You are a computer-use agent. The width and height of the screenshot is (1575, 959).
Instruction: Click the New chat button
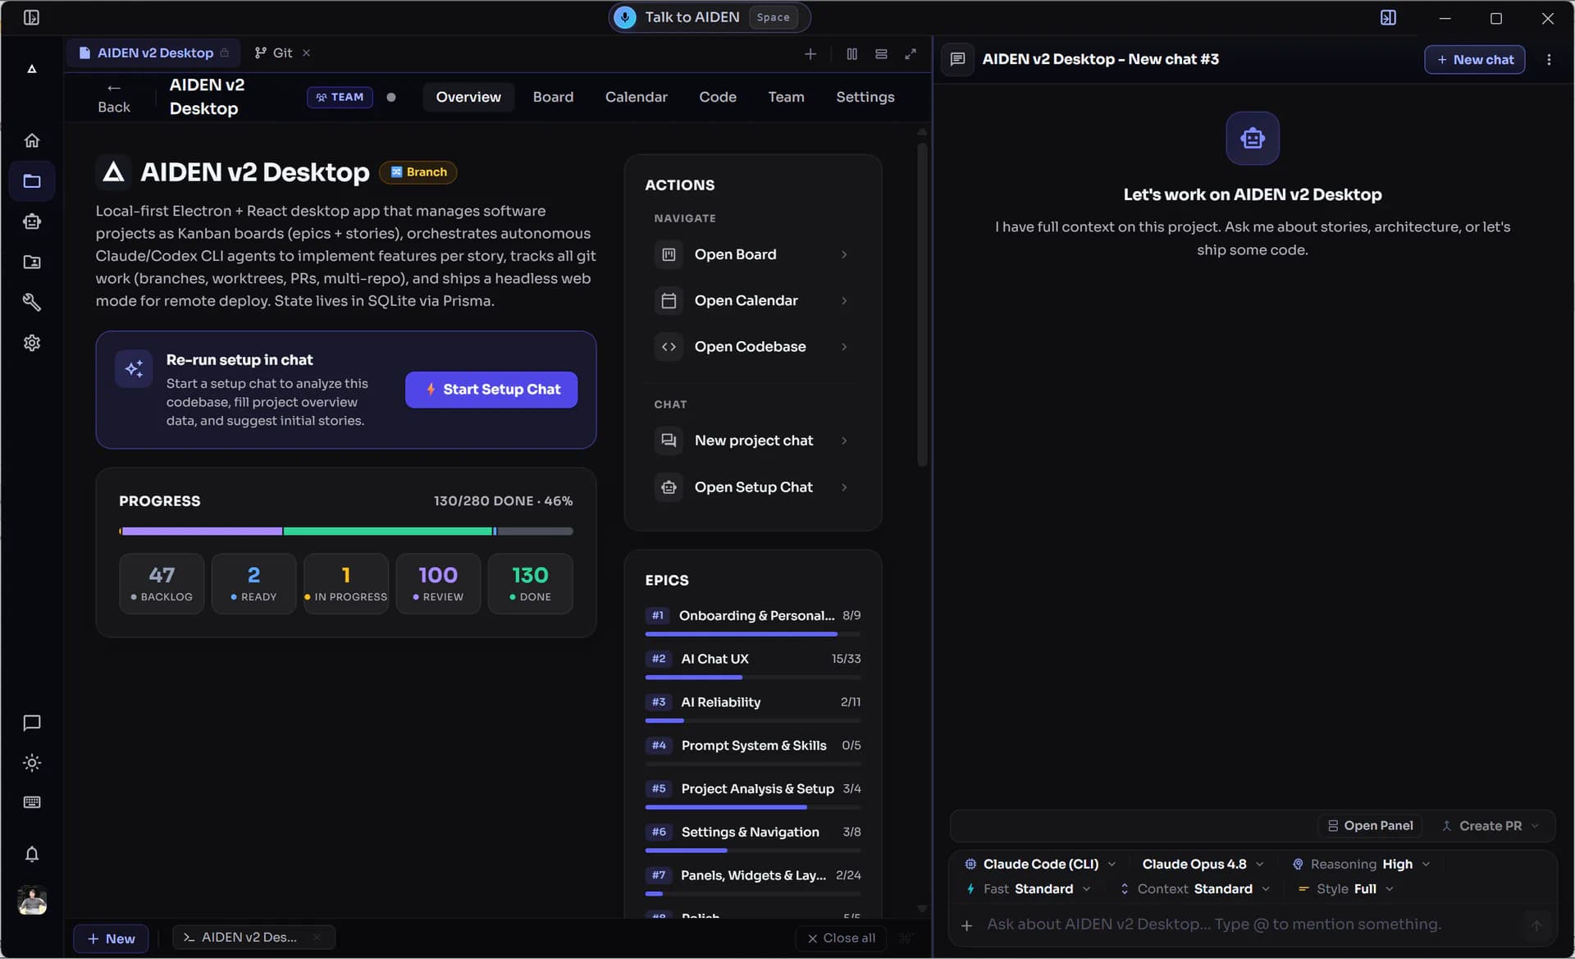[1475, 59]
